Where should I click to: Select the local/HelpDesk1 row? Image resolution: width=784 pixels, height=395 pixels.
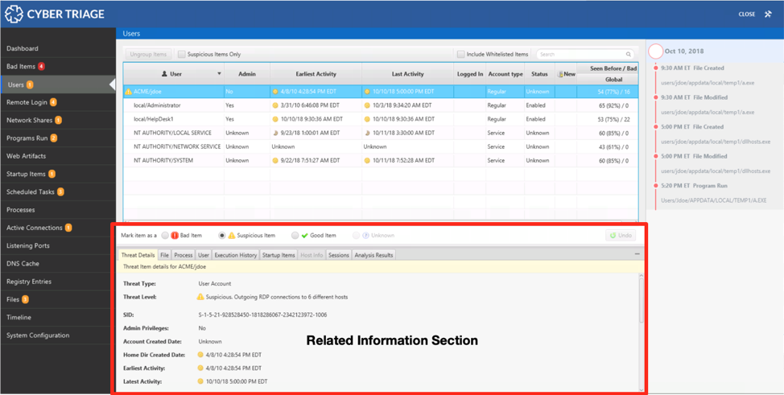tap(381, 119)
